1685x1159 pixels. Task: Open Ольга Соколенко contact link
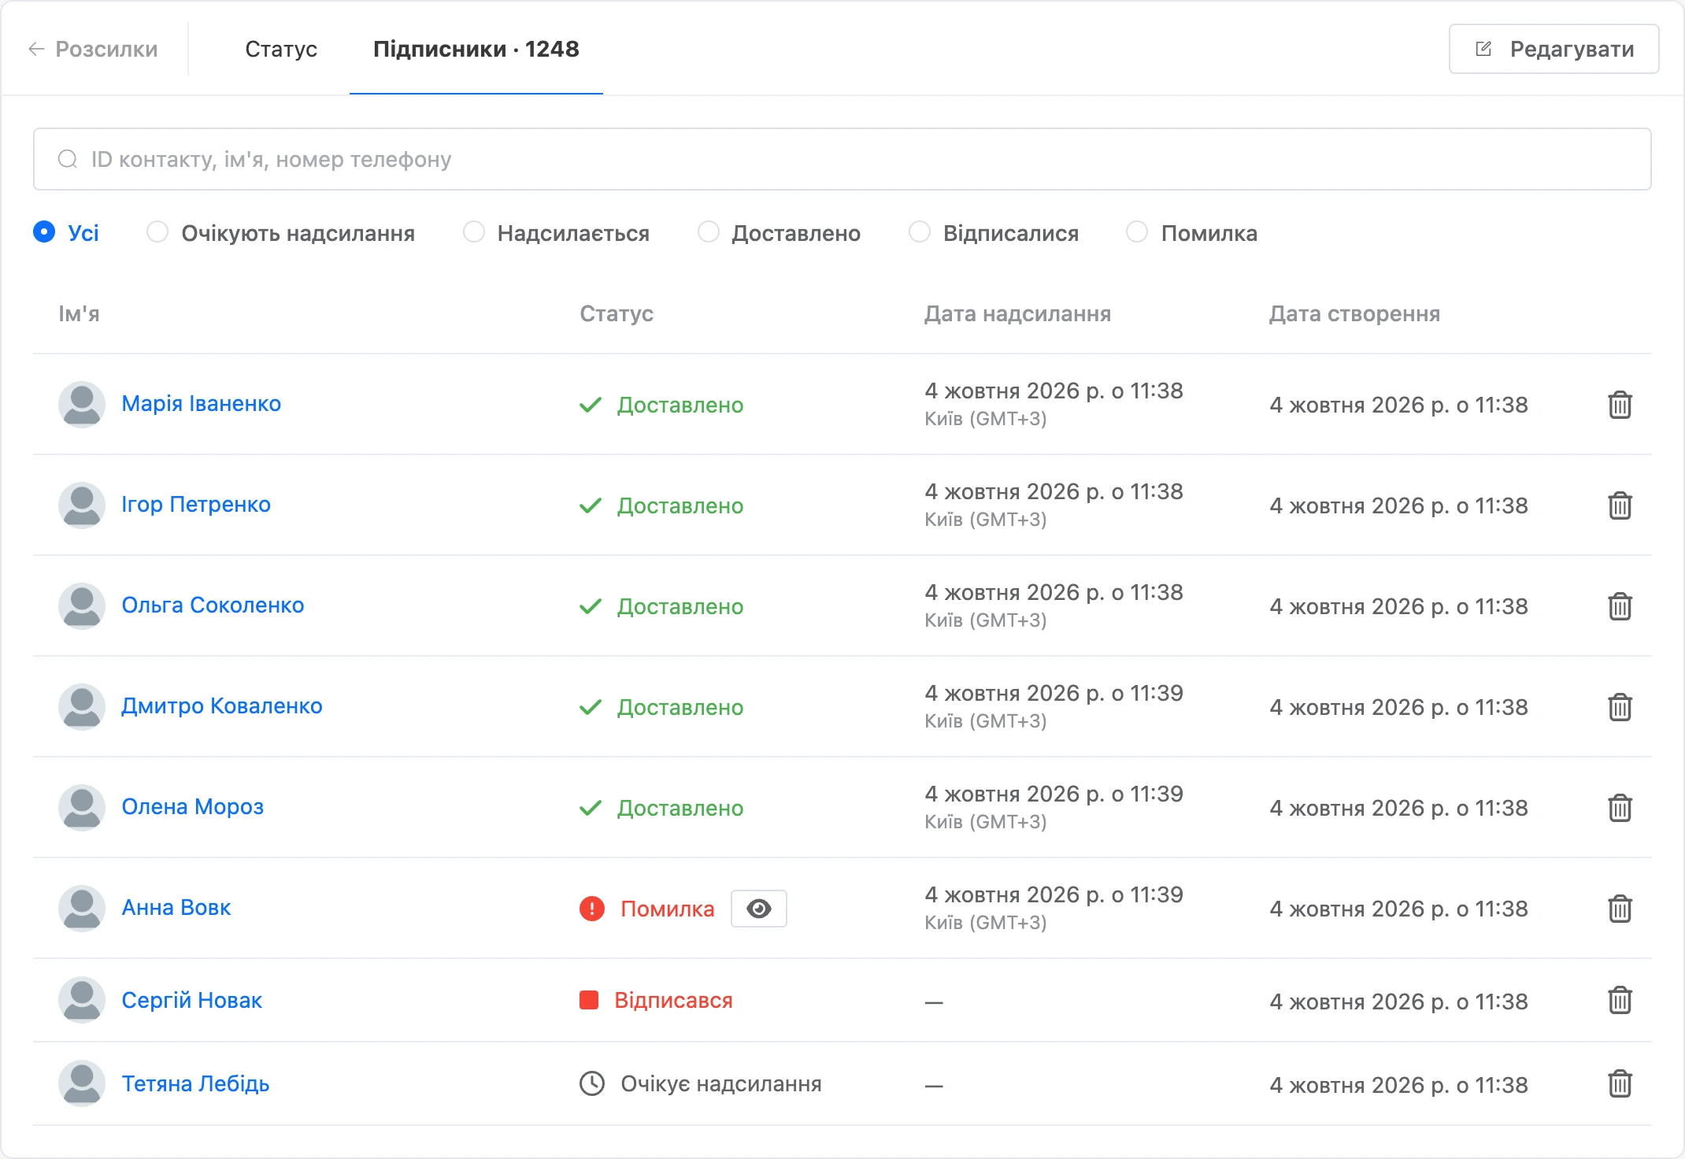pos(213,605)
